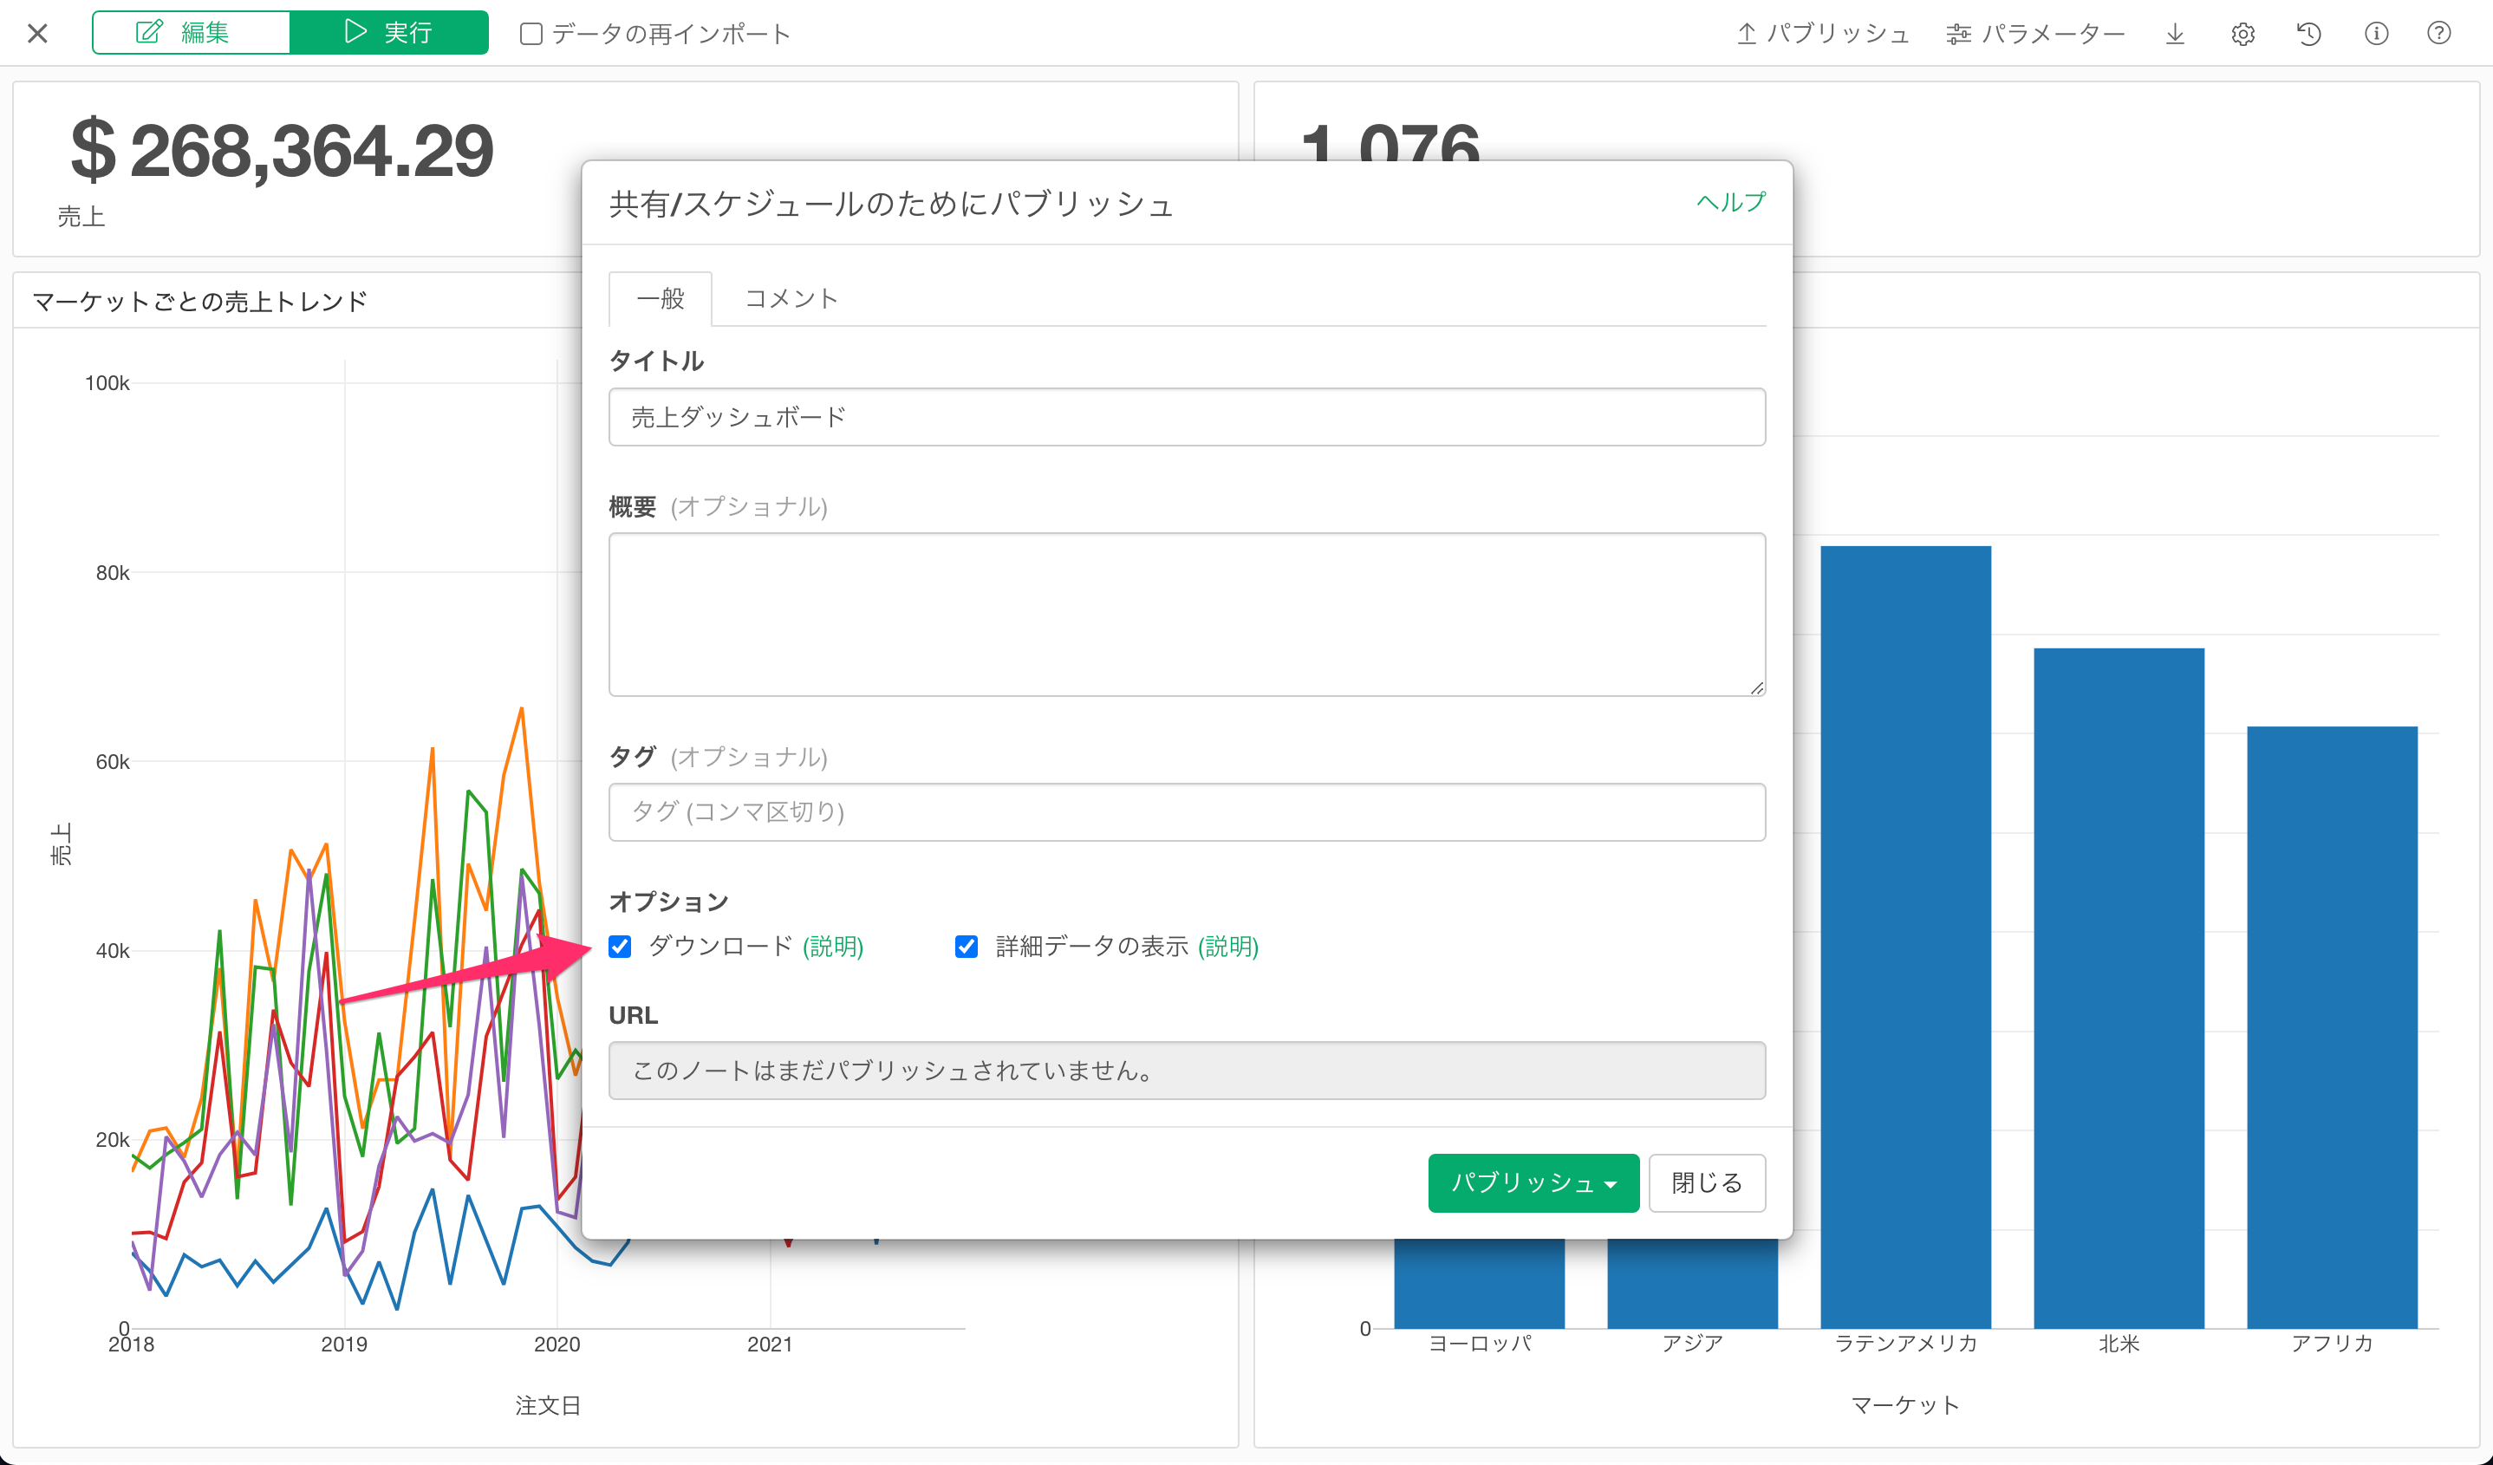
Task: Click the download arrow icon in the toolbar
Action: tap(2175, 35)
